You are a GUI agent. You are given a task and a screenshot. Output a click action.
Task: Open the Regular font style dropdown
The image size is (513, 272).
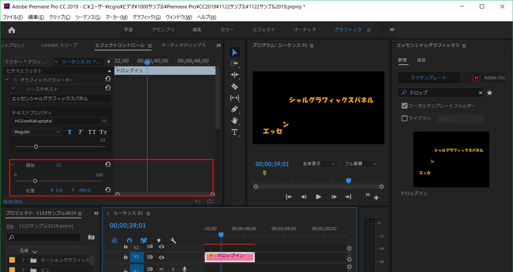coord(37,132)
